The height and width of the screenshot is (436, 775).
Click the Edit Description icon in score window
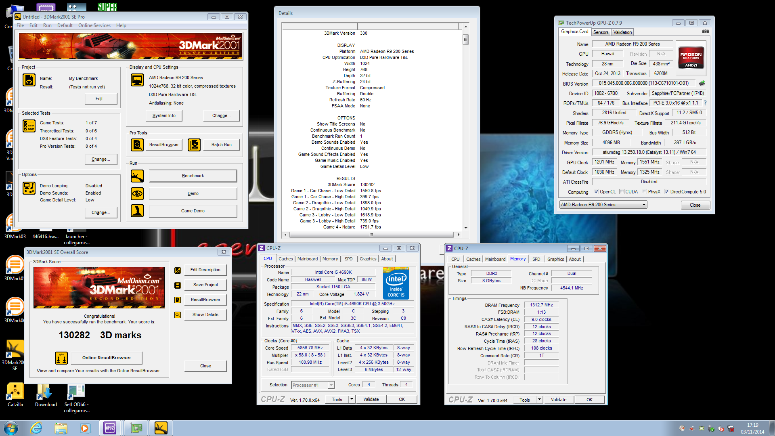[178, 270]
